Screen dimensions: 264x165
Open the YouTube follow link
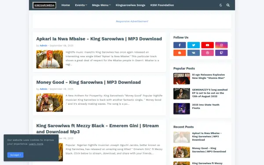click(x=207, y=45)
